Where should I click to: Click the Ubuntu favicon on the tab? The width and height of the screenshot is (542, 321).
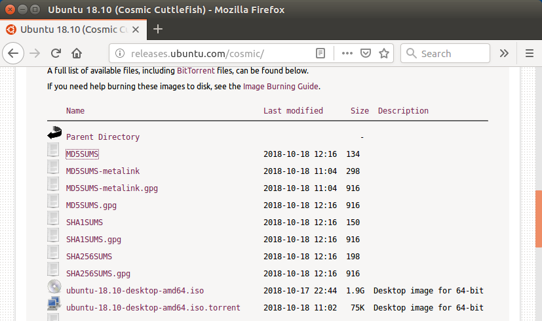(10, 30)
